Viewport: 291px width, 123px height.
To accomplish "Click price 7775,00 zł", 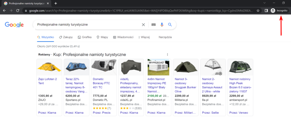I will [100, 96].
